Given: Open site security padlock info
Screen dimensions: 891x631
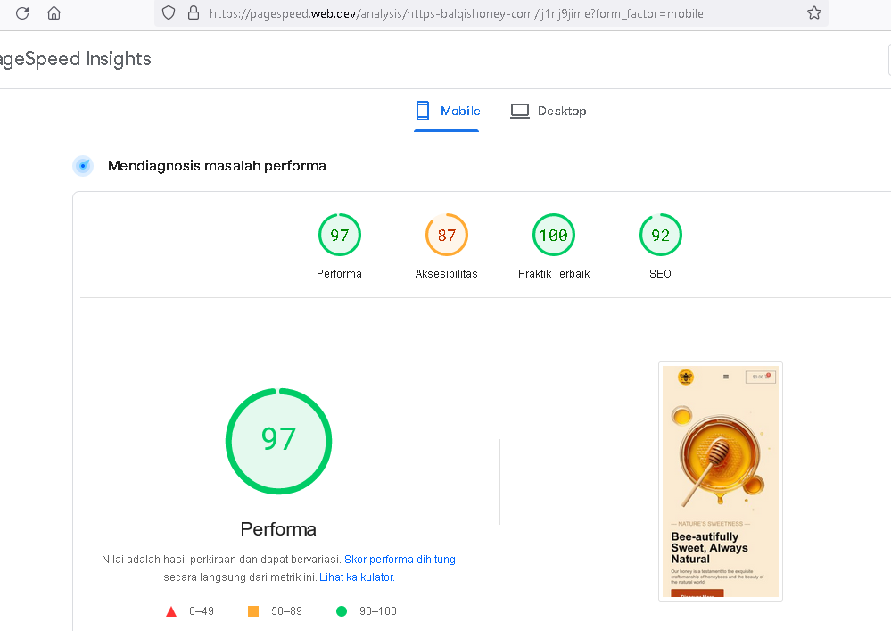Looking at the screenshot, I should [193, 13].
